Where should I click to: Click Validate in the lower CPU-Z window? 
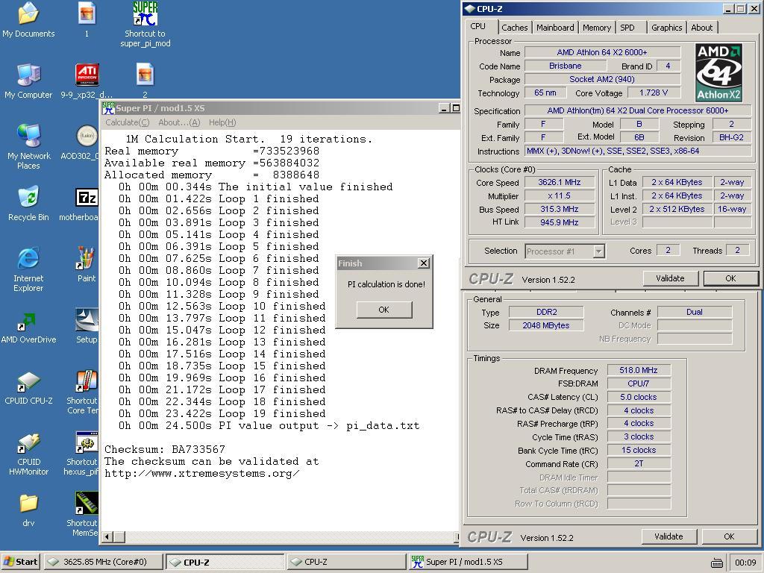pyautogui.click(x=668, y=536)
